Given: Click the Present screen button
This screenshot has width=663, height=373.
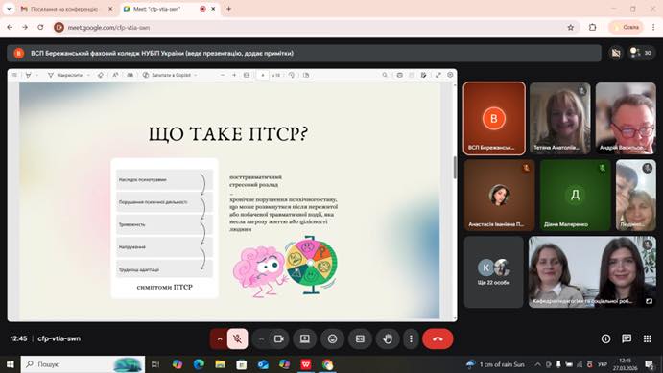Looking at the screenshot, I should pyautogui.click(x=305, y=338).
